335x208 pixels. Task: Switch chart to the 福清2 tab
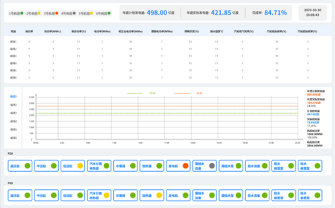[x=13, y=105]
